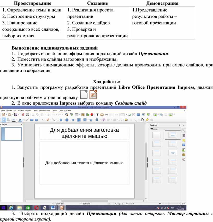
Task: Click the horizontal scrollbar below the slide
Action: coord(84,201)
